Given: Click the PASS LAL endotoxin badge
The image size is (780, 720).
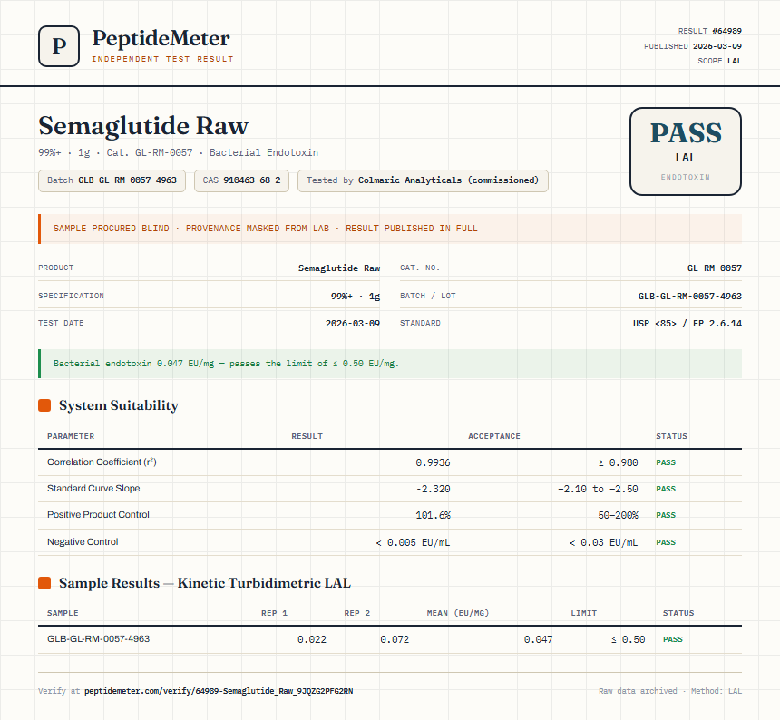Looking at the screenshot, I should [x=686, y=151].
